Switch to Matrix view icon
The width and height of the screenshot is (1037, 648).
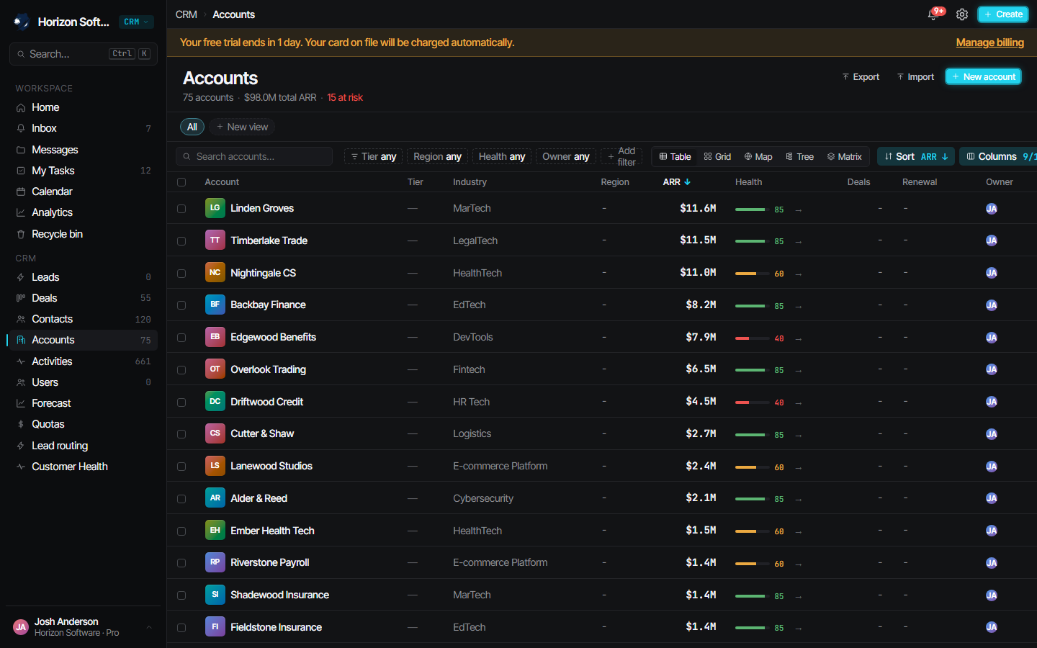point(831,156)
